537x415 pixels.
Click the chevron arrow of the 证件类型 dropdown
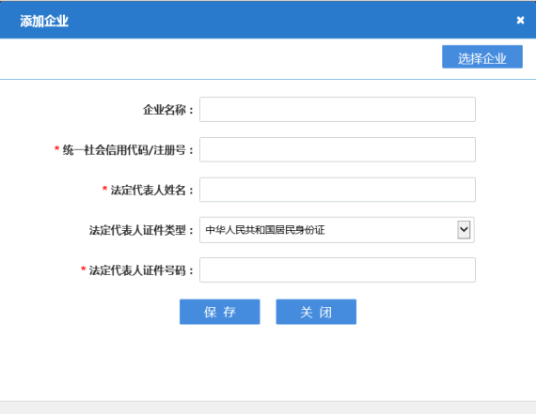point(464,230)
